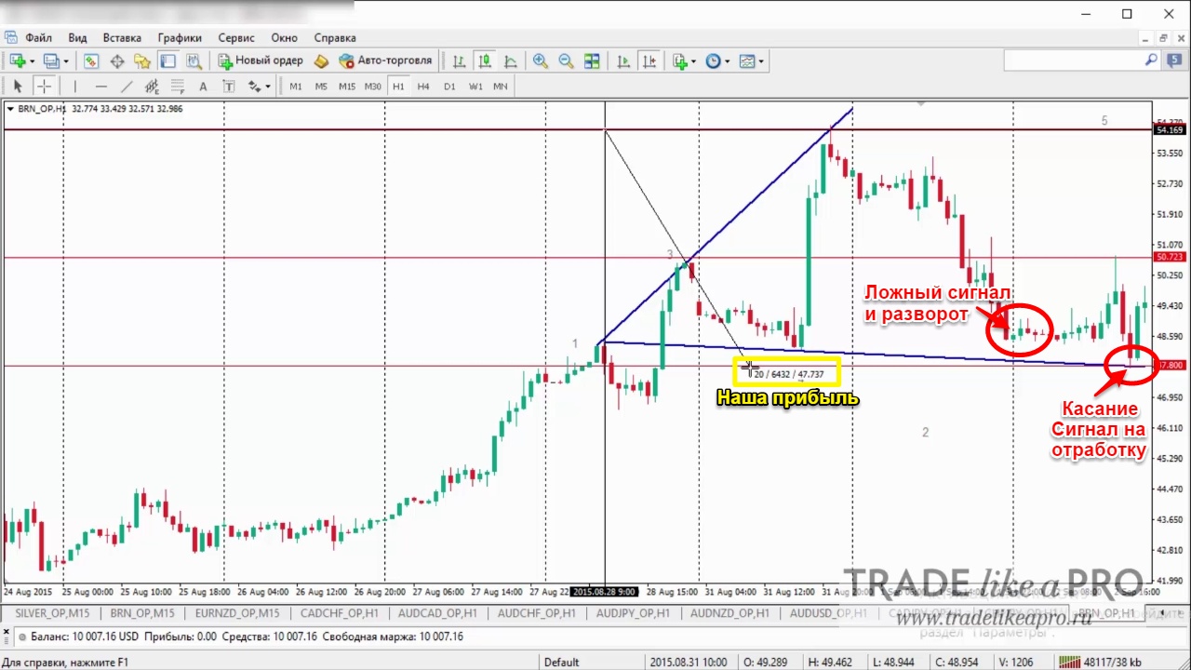
Task: Toggle the Terminal panel icon
Action: click(x=167, y=61)
